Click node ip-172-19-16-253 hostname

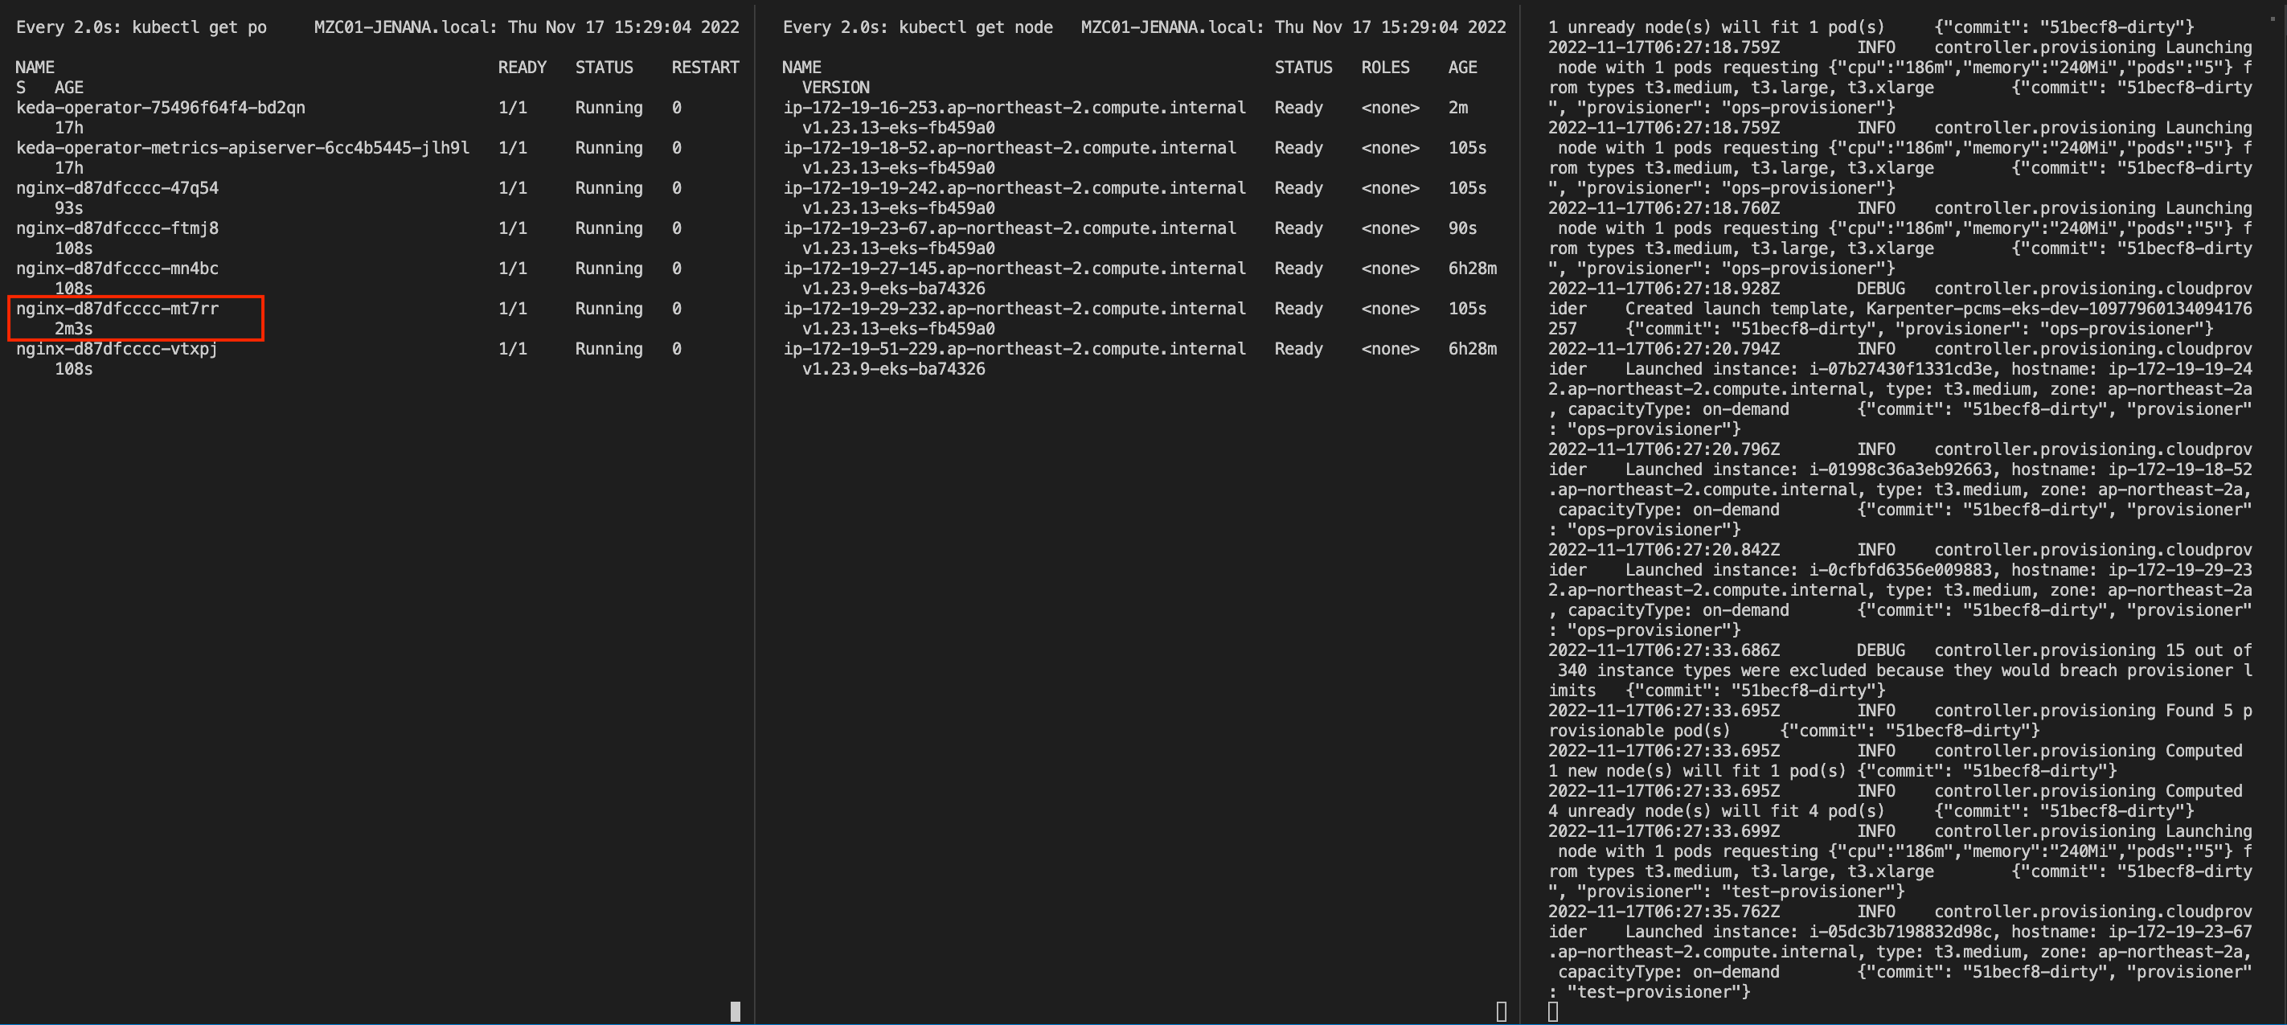[1014, 108]
